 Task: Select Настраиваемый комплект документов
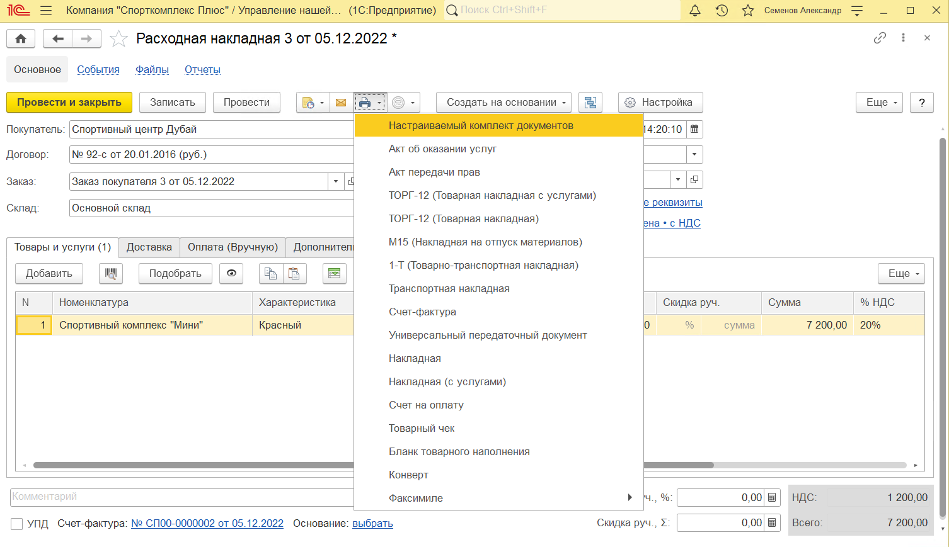498,126
